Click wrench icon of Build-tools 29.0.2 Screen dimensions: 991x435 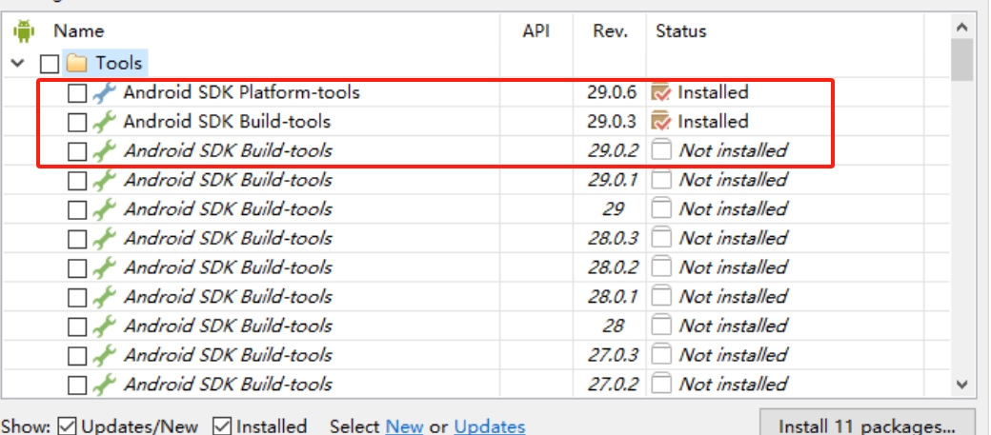tap(104, 151)
